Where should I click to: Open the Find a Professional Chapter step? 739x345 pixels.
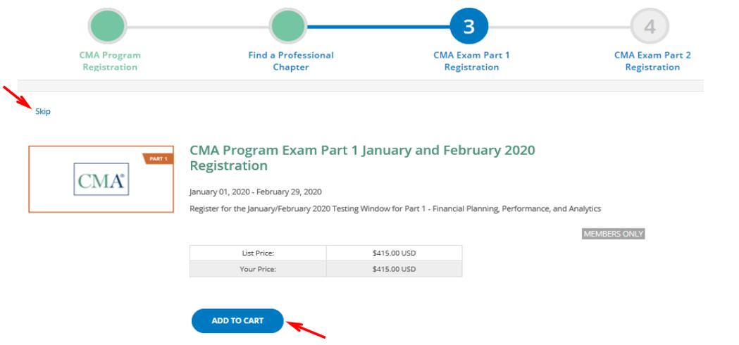(x=291, y=61)
